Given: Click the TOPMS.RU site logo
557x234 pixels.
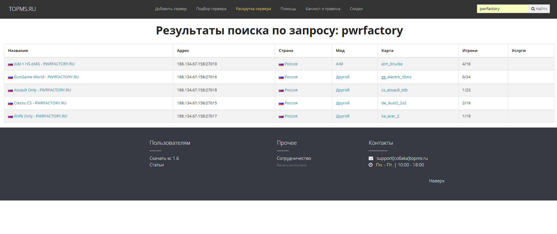Looking at the screenshot, I should (22, 9).
